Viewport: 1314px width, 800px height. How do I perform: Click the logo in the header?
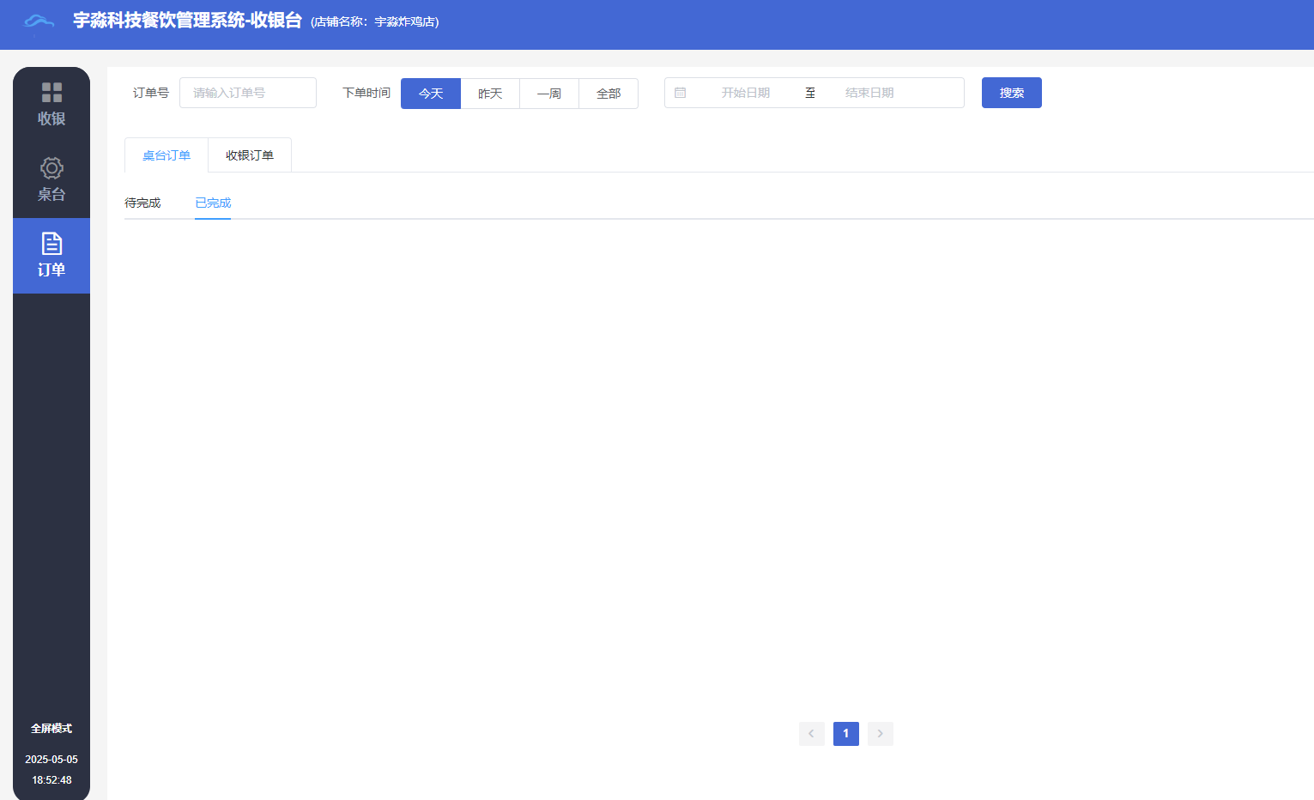click(x=39, y=21)
